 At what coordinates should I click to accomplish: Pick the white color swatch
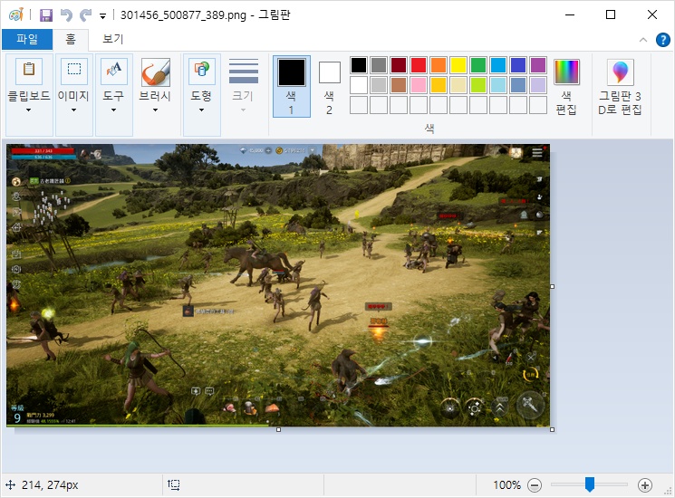coord(359,85)
